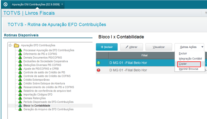
Task: Click red status circle in second Filial row
Action: (x=99, y=70)
